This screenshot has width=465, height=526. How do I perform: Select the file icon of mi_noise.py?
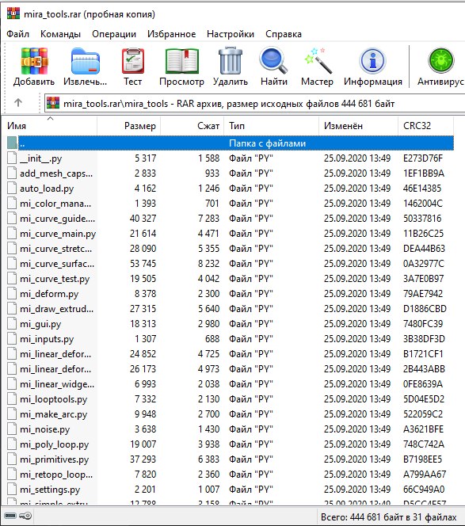coord(12,429)
